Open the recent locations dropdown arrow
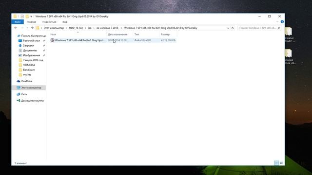The image size is (312, 175). [27, 28]
